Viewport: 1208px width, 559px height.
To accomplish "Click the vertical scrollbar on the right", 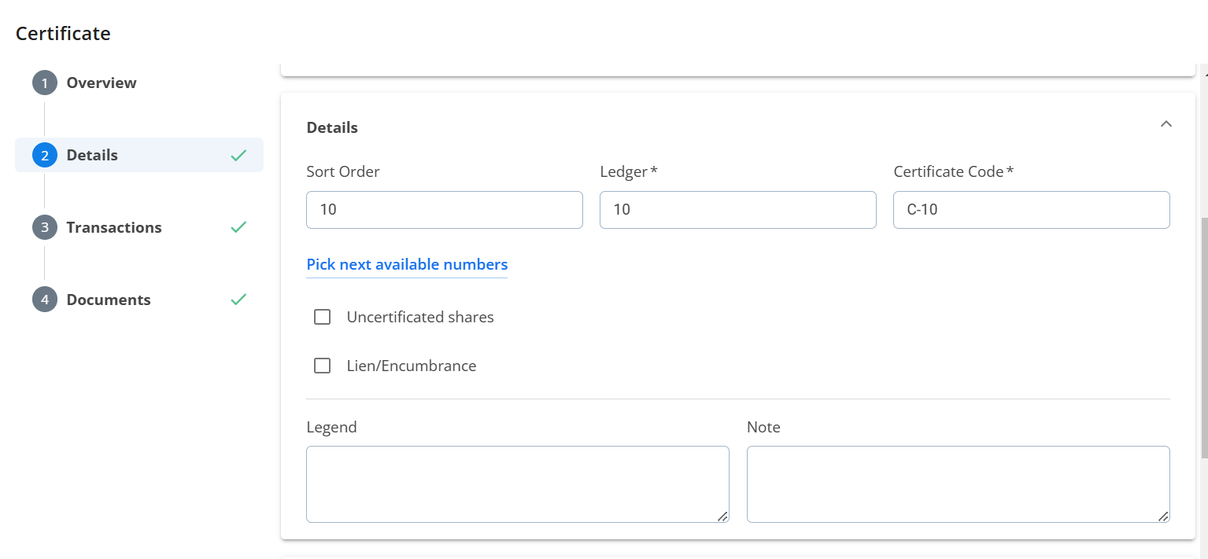I will coord(1203,338).
